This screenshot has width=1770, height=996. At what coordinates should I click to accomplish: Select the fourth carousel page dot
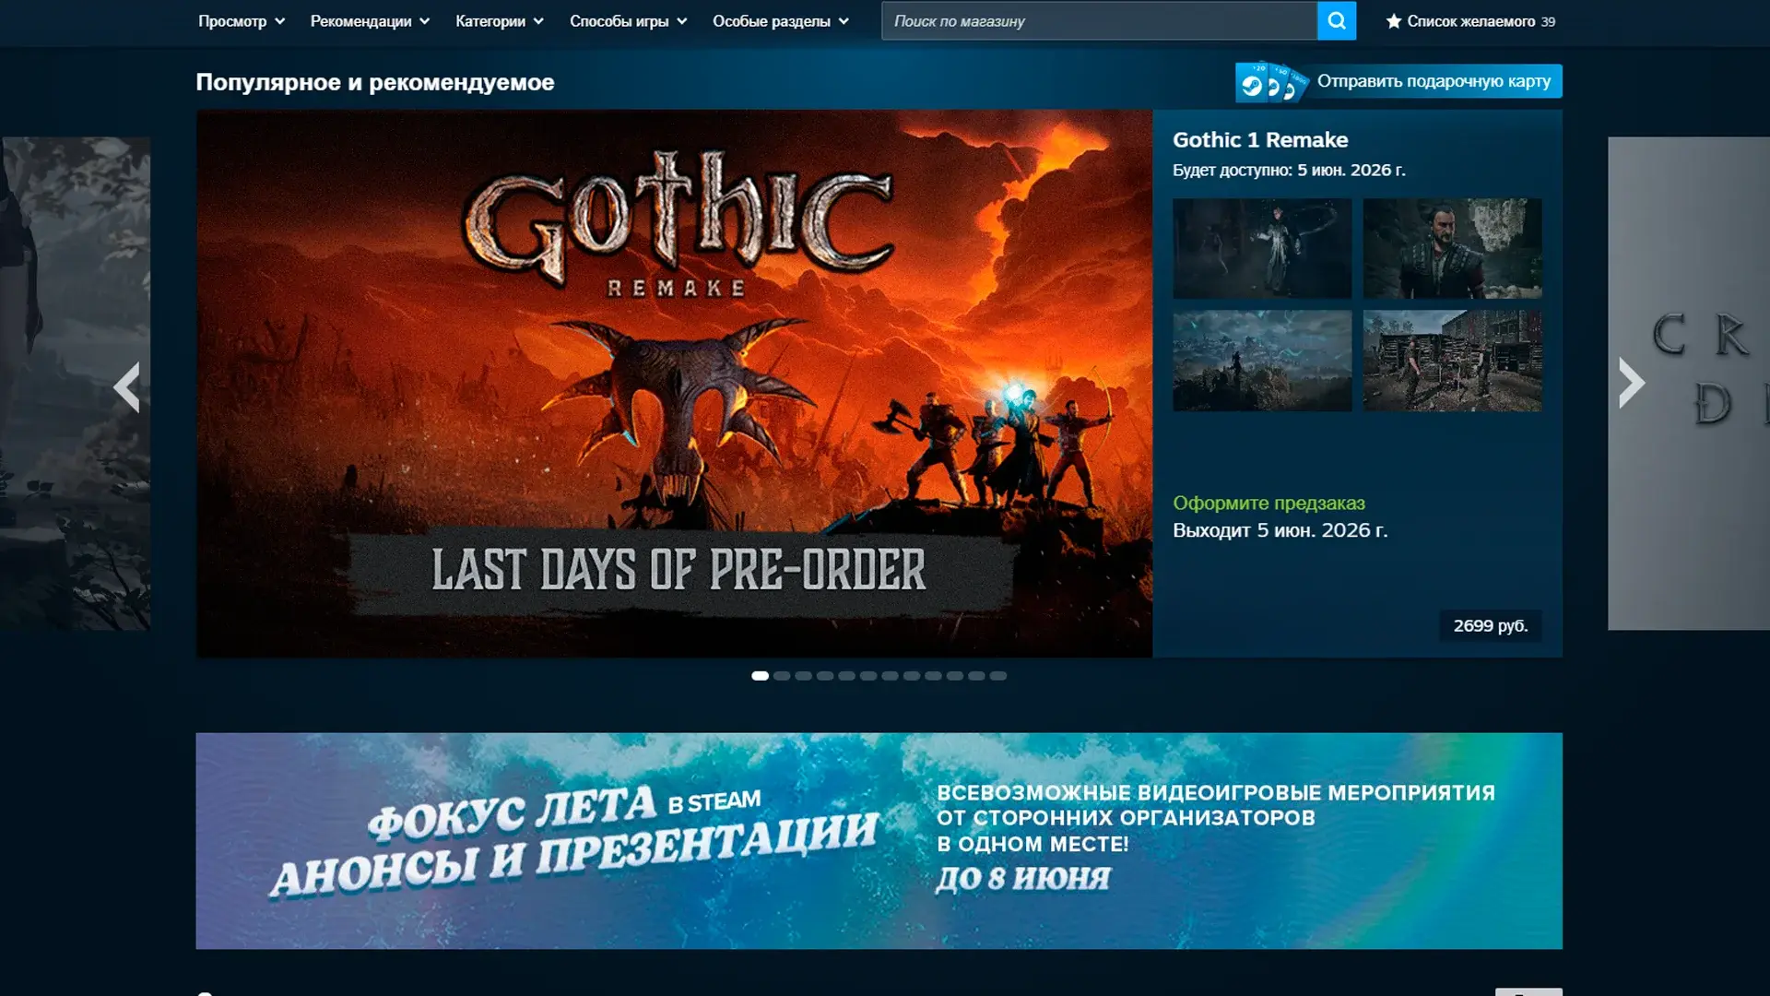[x=825, y=676]
